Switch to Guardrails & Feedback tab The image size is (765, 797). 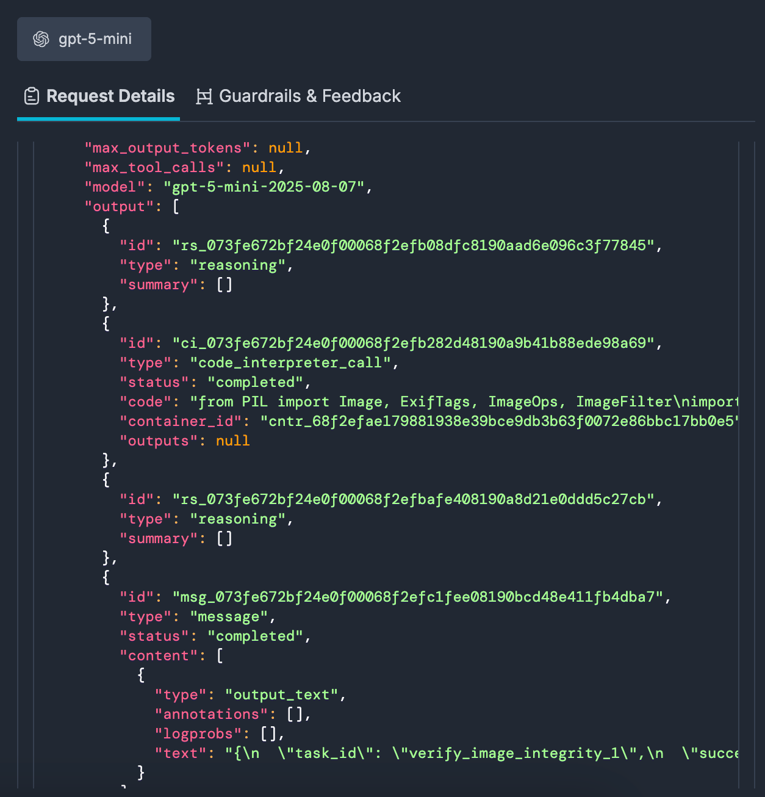click(x=309, y=96)
